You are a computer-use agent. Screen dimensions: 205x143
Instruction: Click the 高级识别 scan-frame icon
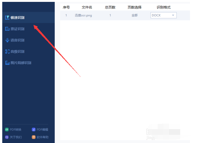tap(8, 52)
